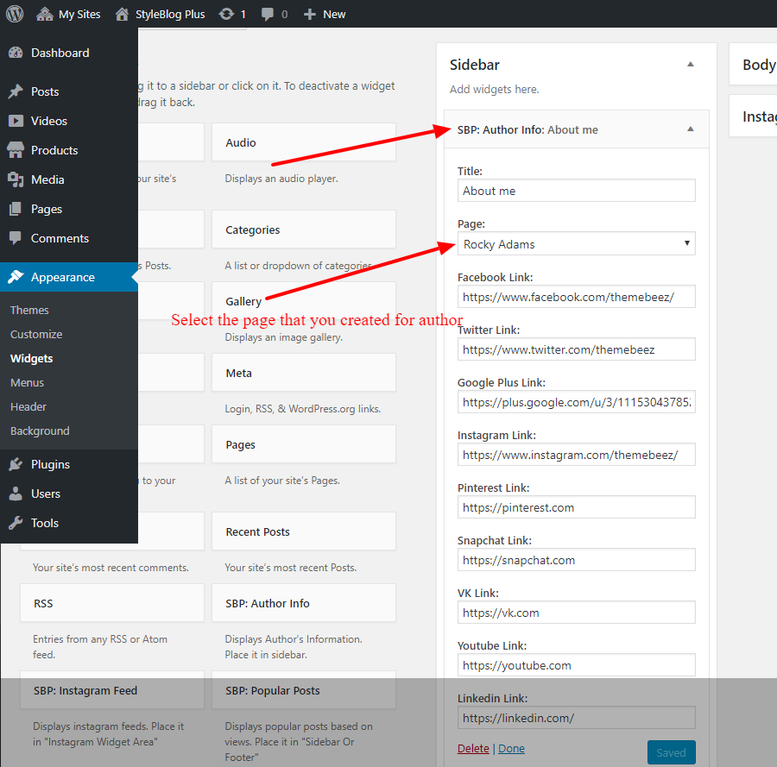
Task: Open the Menus submenu item
Action: coord(27,383)
